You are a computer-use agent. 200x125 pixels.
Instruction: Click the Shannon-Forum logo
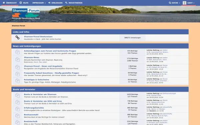[x=26, y=14]
